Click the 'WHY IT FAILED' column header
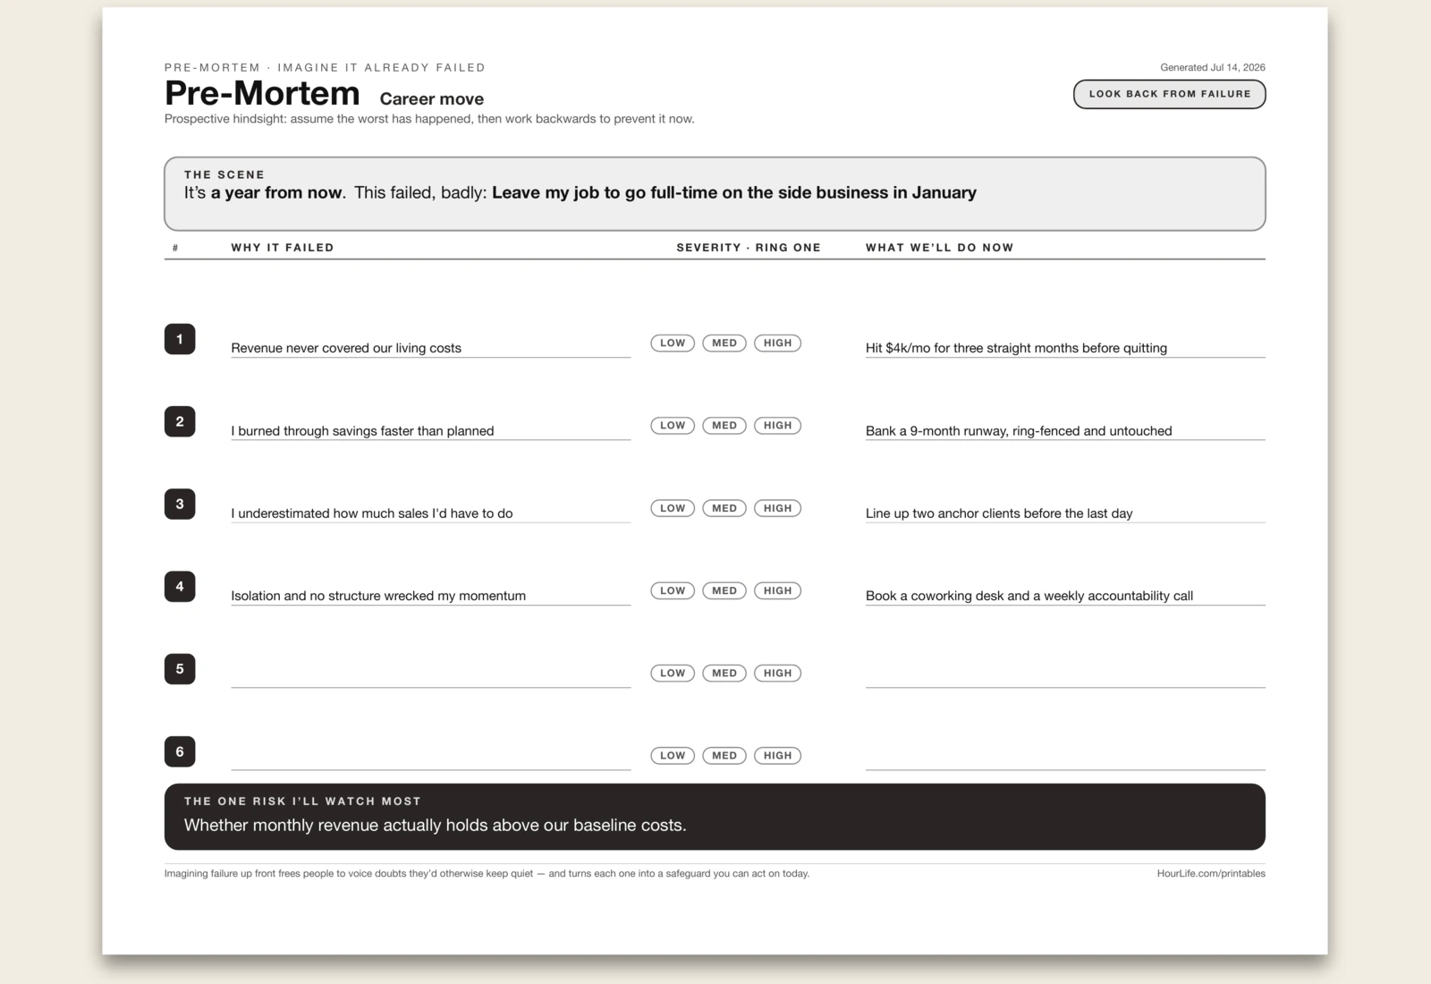The width and height of the screenshot is (1431, 984). point(283,248)
